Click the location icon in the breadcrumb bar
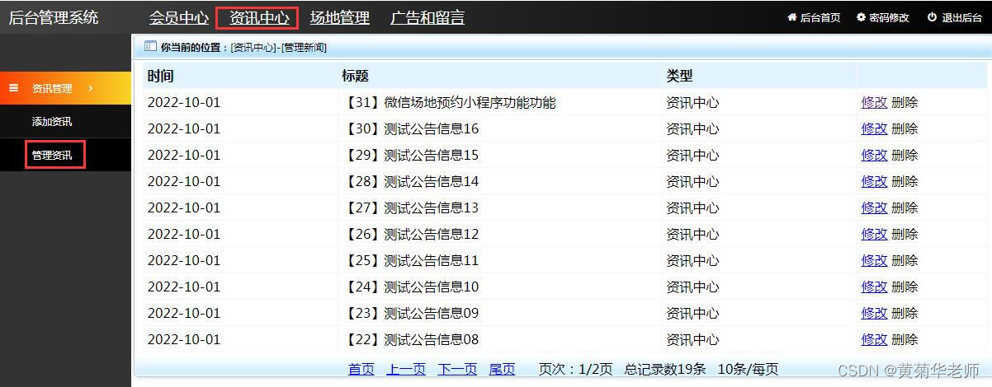The width and height of the screenshot is (992, 387). coord(150,46)
